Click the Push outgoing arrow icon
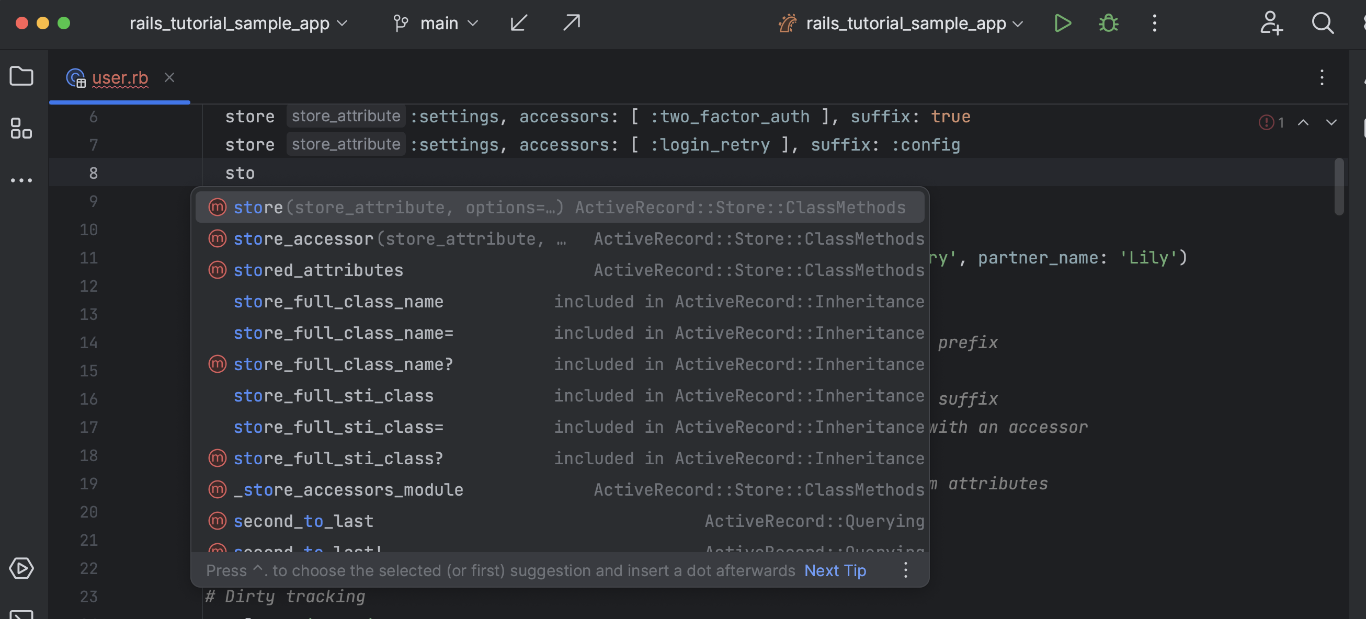Screen dimensions: 1366x619 click(x=571, y=24)
